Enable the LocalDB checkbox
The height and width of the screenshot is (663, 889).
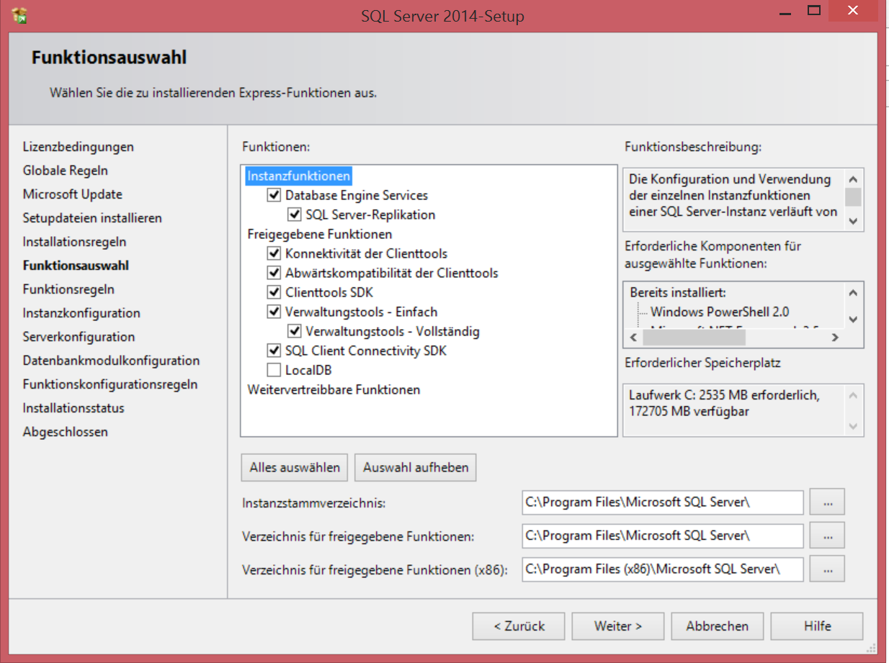point(274,370)
